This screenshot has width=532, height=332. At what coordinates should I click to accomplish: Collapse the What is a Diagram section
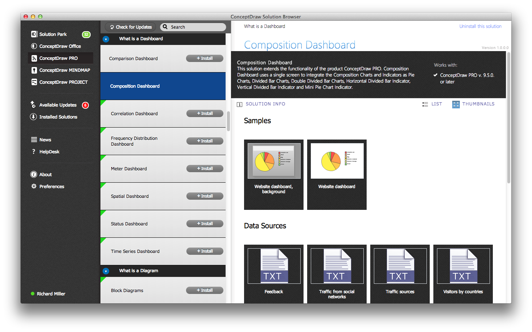tap(106, 271)
